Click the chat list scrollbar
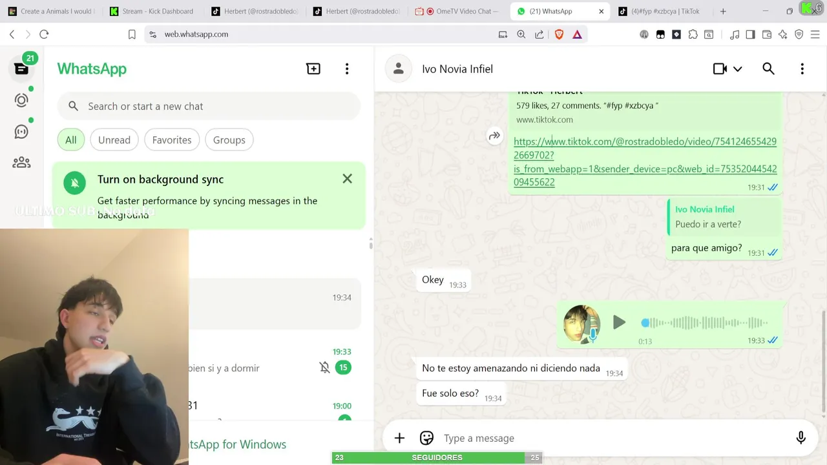The width and height of the screenshot is (827, 465). point(371,244)
